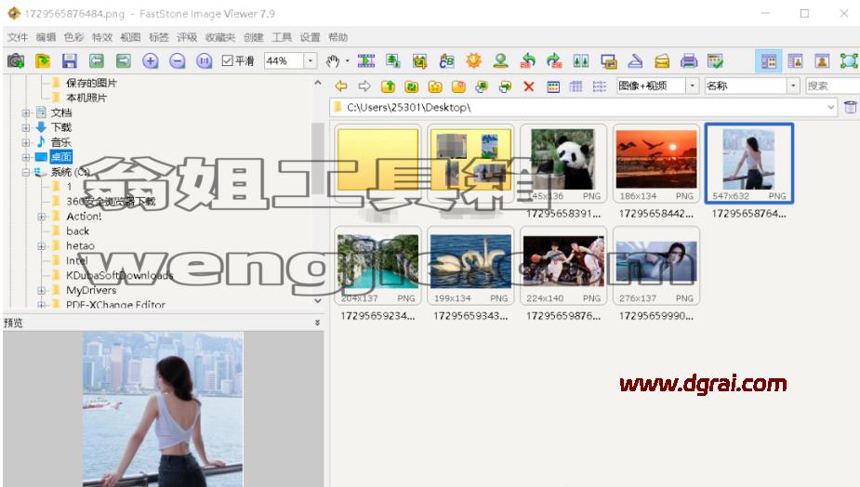Open the 工具 menu
This screenshot has height=487, width=860.
[x=282, y=37]
